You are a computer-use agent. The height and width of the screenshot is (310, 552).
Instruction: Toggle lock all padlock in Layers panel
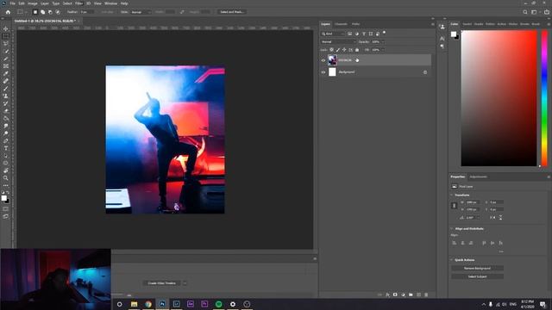357,50
